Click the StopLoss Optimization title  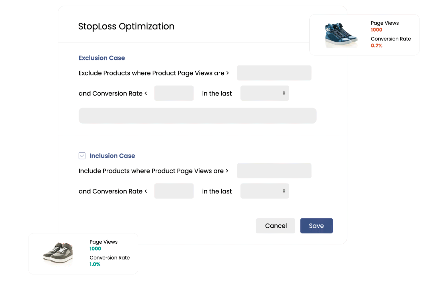click(x=126, y=26)
